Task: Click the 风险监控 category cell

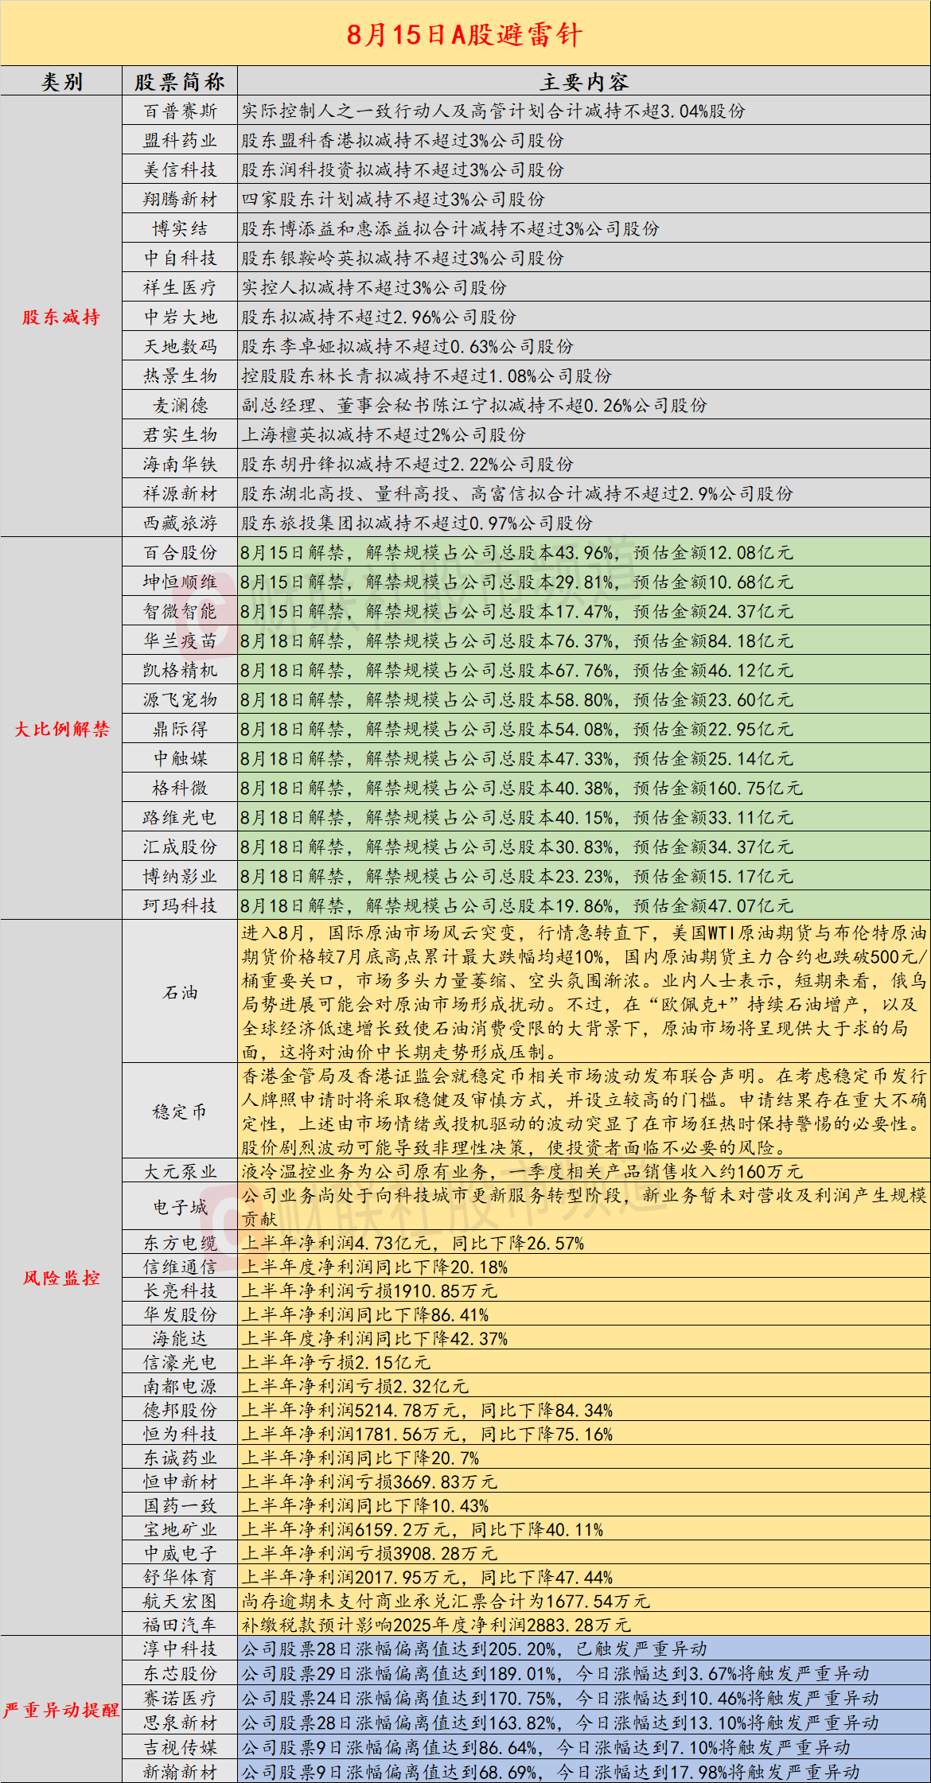Action: point(61,1278)
